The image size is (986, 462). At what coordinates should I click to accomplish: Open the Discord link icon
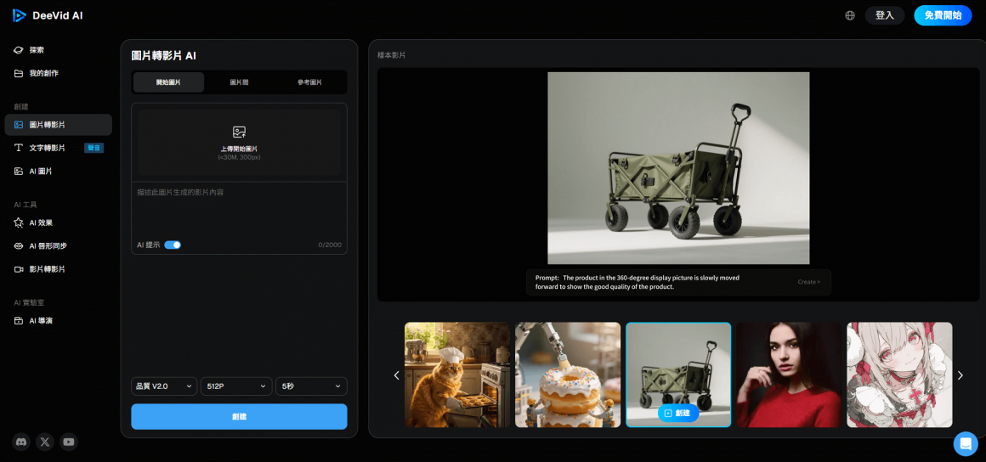click(20, 442)
